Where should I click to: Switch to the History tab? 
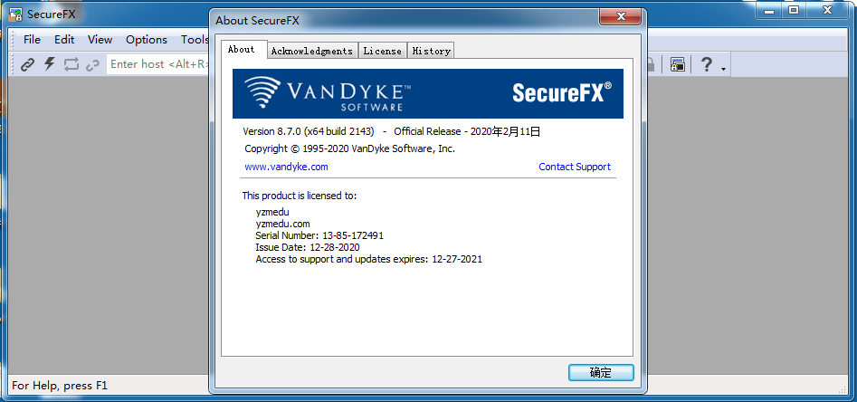432,51
